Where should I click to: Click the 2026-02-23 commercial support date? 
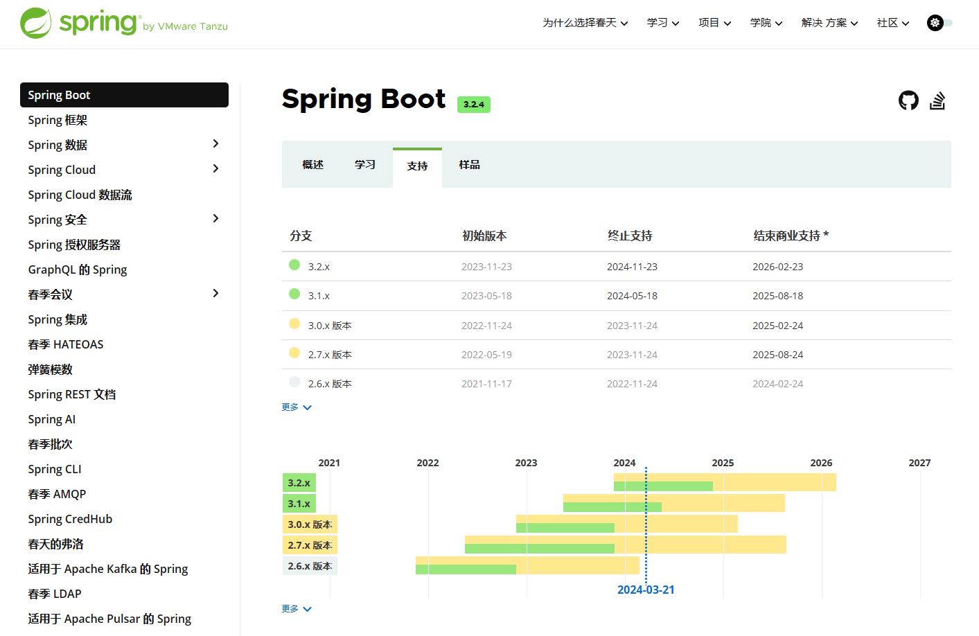click(x=778, y=267)
